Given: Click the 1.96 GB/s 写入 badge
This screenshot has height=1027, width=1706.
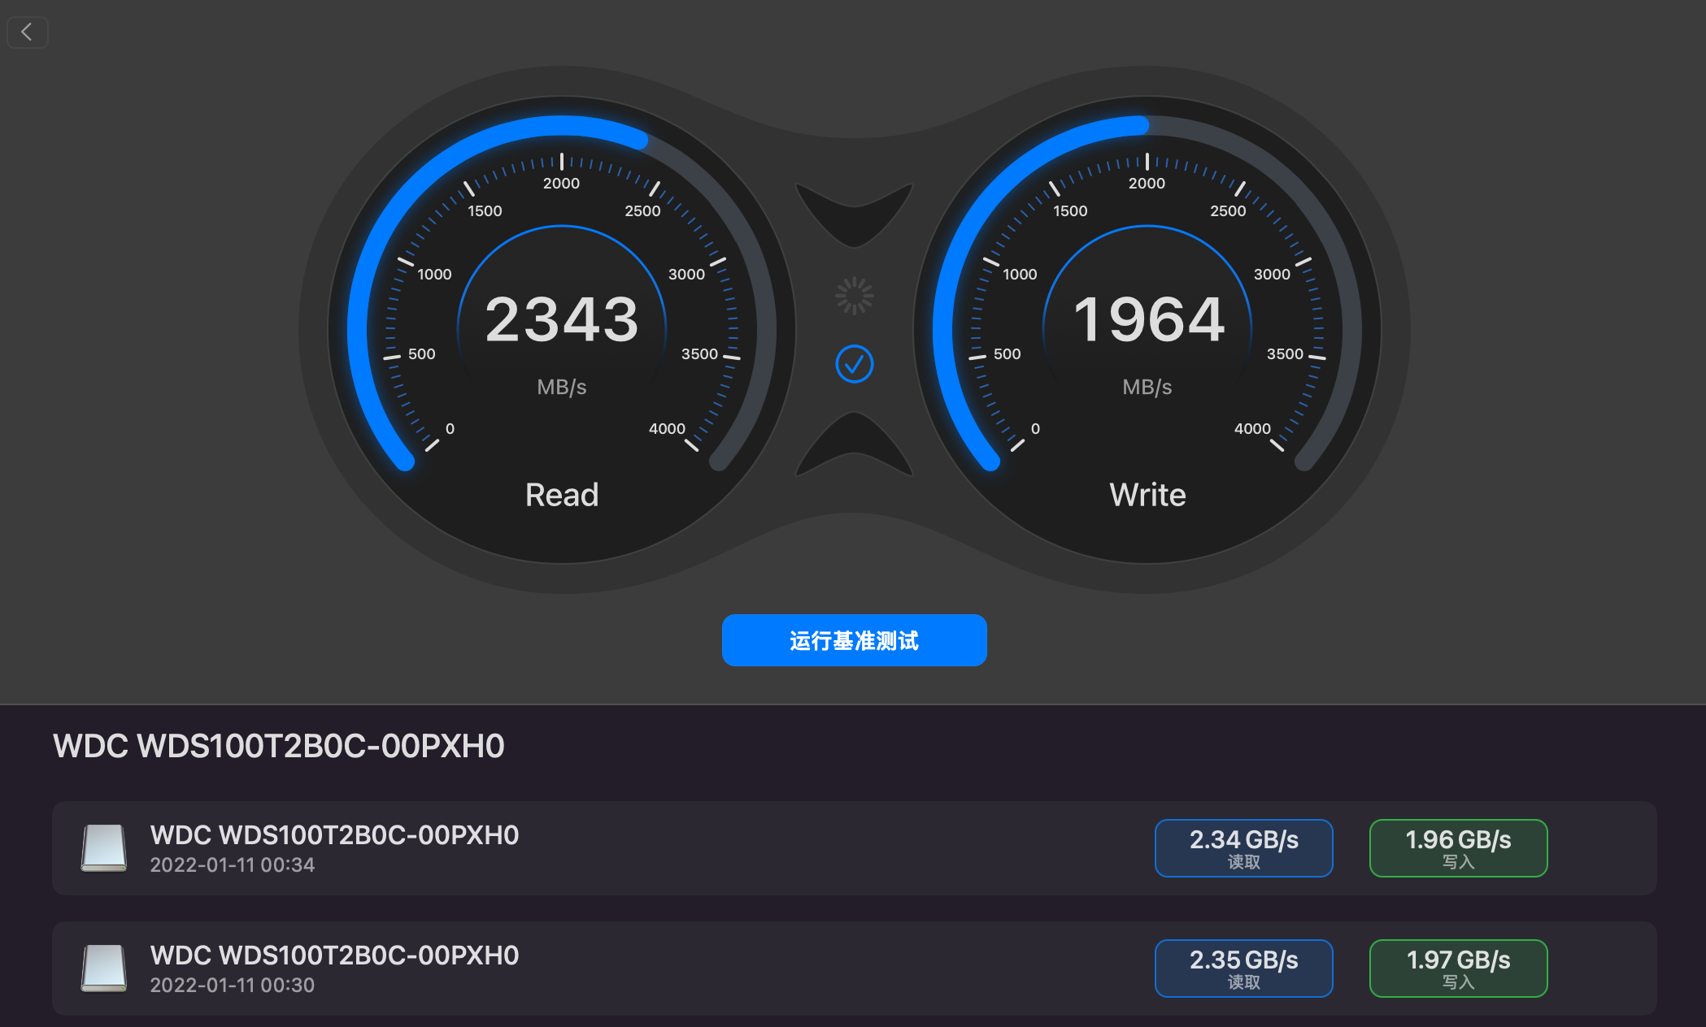Looking at the screenshot, I should 1458,848.
